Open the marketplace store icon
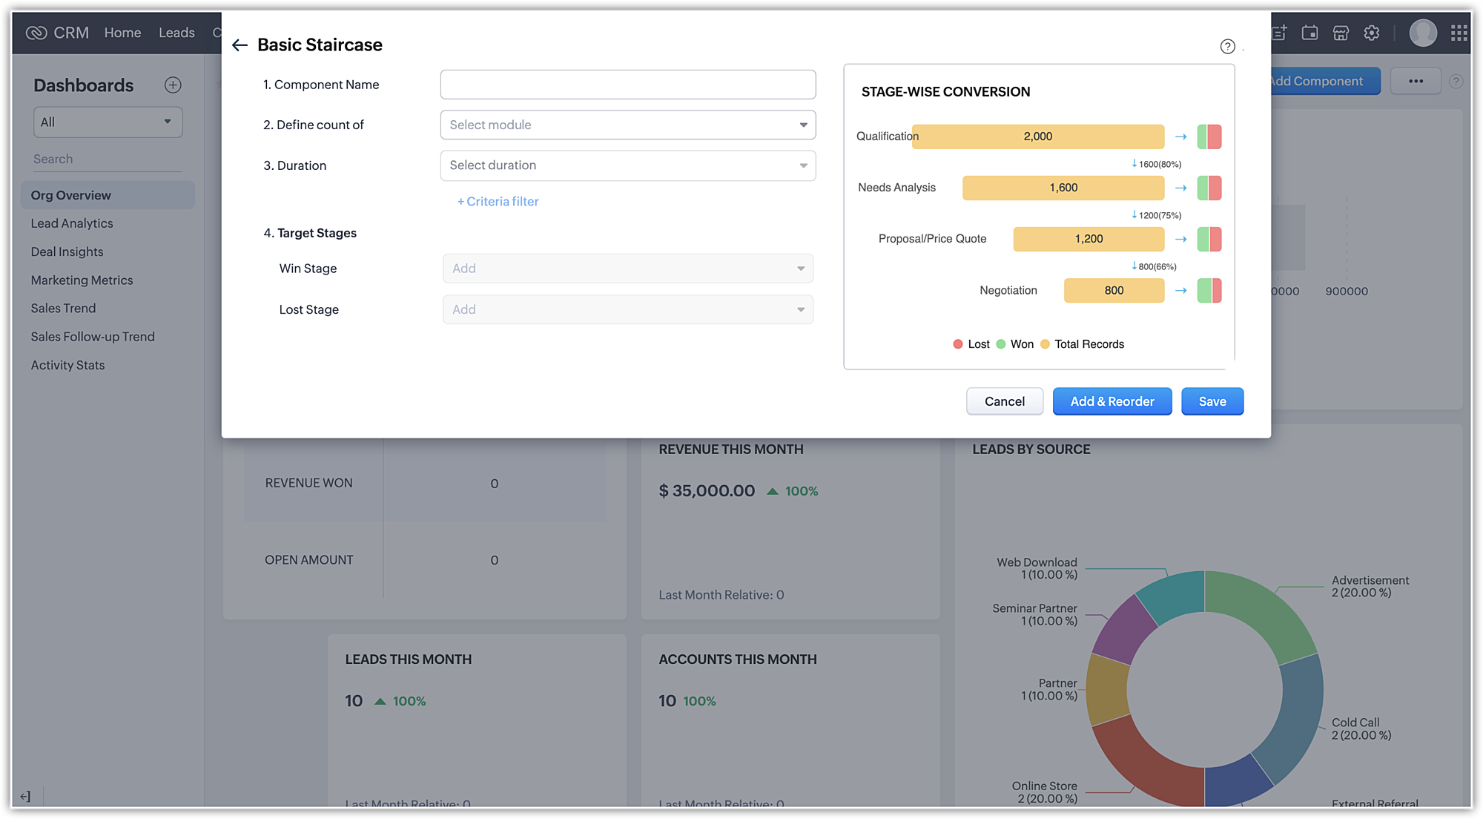1483x819 pixels. [1341, 33]
